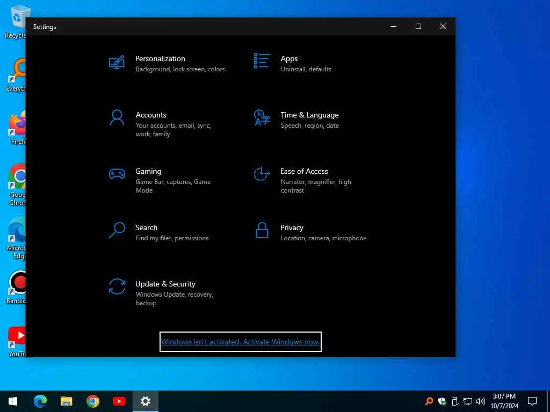Select the YouTube desktop shortcut
The image size is (550, 412).
[x=16, y=341]
